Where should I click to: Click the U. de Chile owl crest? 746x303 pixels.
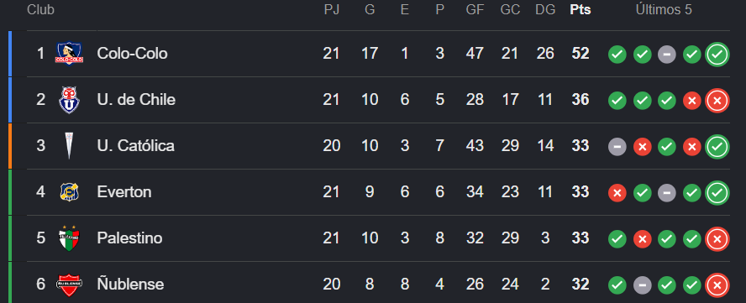tap(69, 99)
